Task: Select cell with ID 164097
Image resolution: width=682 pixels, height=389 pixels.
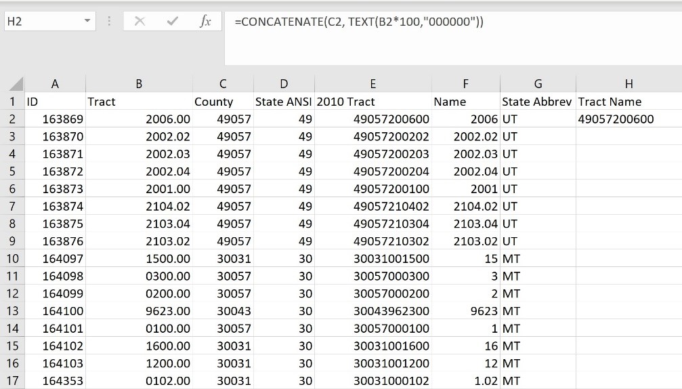Action: click(x=55, y=259)
